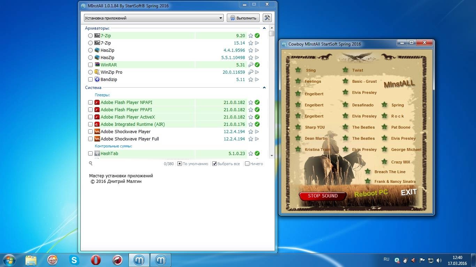This screenshot has height=267, width=476.
Task: Click Reboot PC in Cowboy window
Action: (371, 193)
